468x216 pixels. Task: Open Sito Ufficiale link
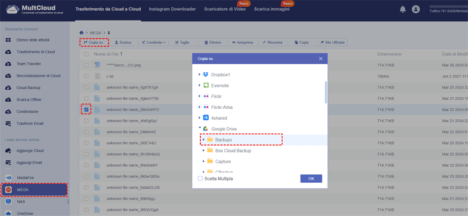pyautogui.click(x=332, y=43)
